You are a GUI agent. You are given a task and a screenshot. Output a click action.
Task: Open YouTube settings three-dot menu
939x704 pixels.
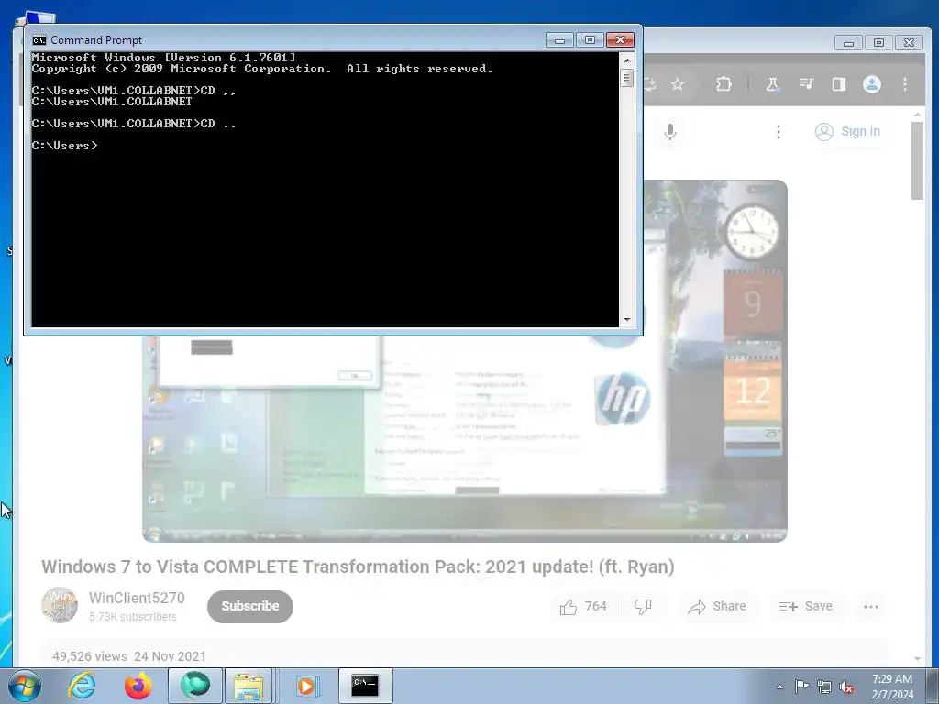[778, 132]
